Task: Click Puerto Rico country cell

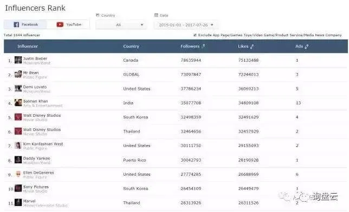Action: pyautogui.click(x=134, y=160)
